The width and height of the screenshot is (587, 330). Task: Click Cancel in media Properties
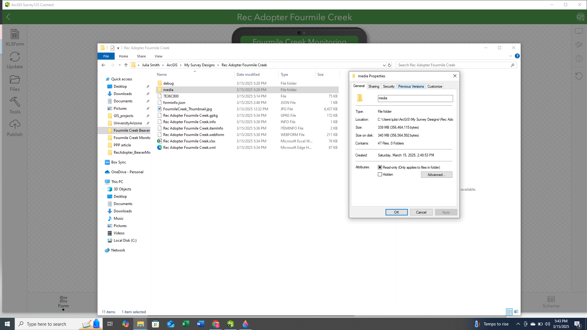click(421, 212)
